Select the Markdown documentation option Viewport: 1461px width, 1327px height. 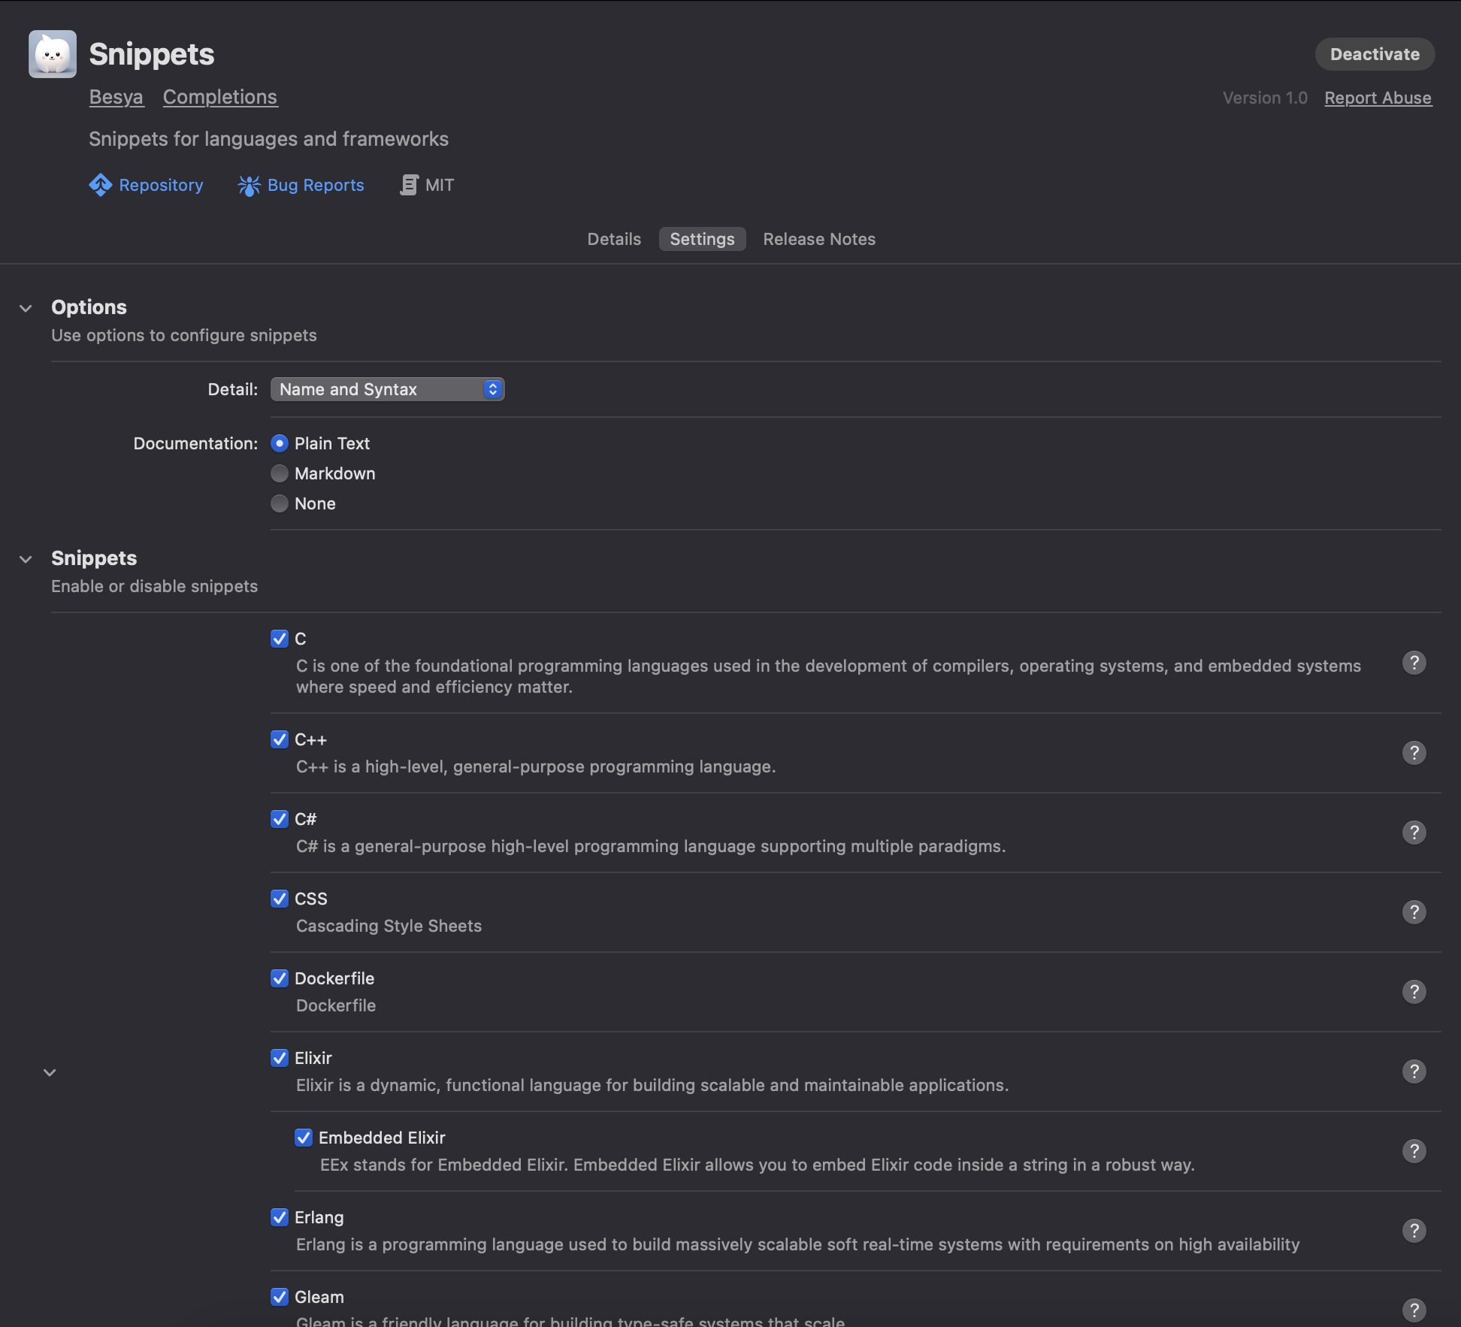point(280,473)
